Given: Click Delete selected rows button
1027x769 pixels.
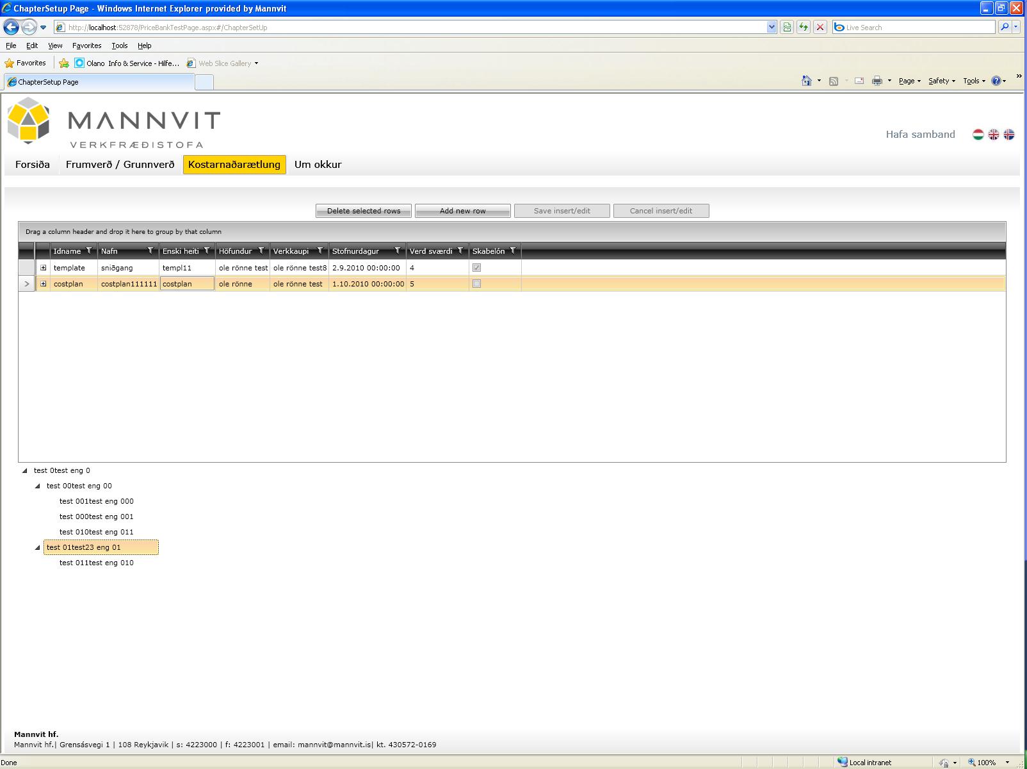Looking at the screenshot, I should 364,211.
